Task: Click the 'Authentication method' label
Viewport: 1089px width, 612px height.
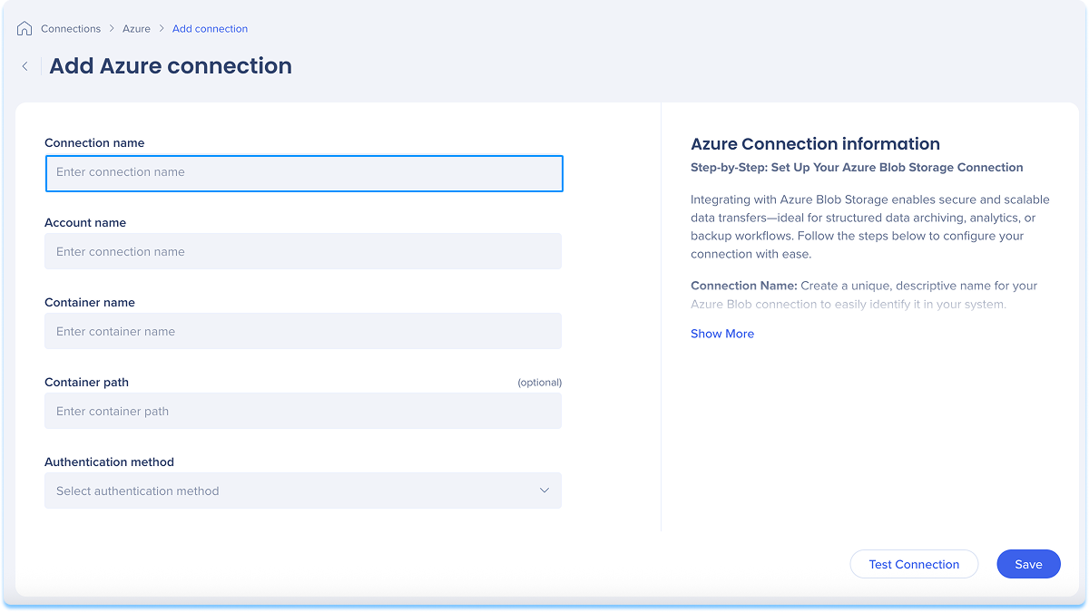Action: [109, 462]
